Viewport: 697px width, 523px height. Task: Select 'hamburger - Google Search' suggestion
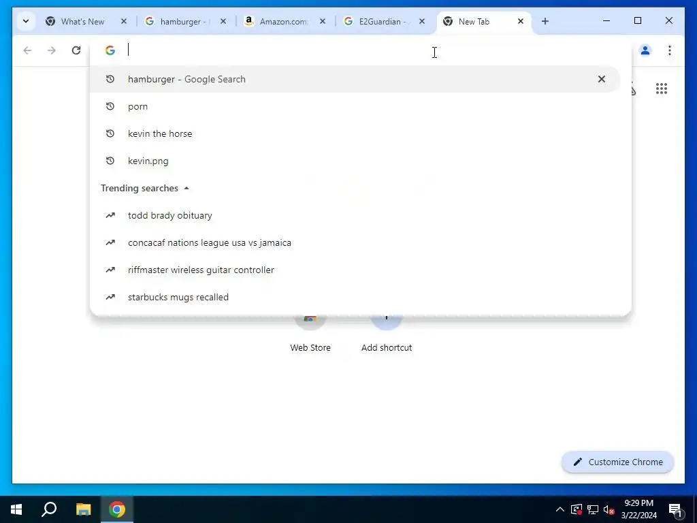click(355, 79)
